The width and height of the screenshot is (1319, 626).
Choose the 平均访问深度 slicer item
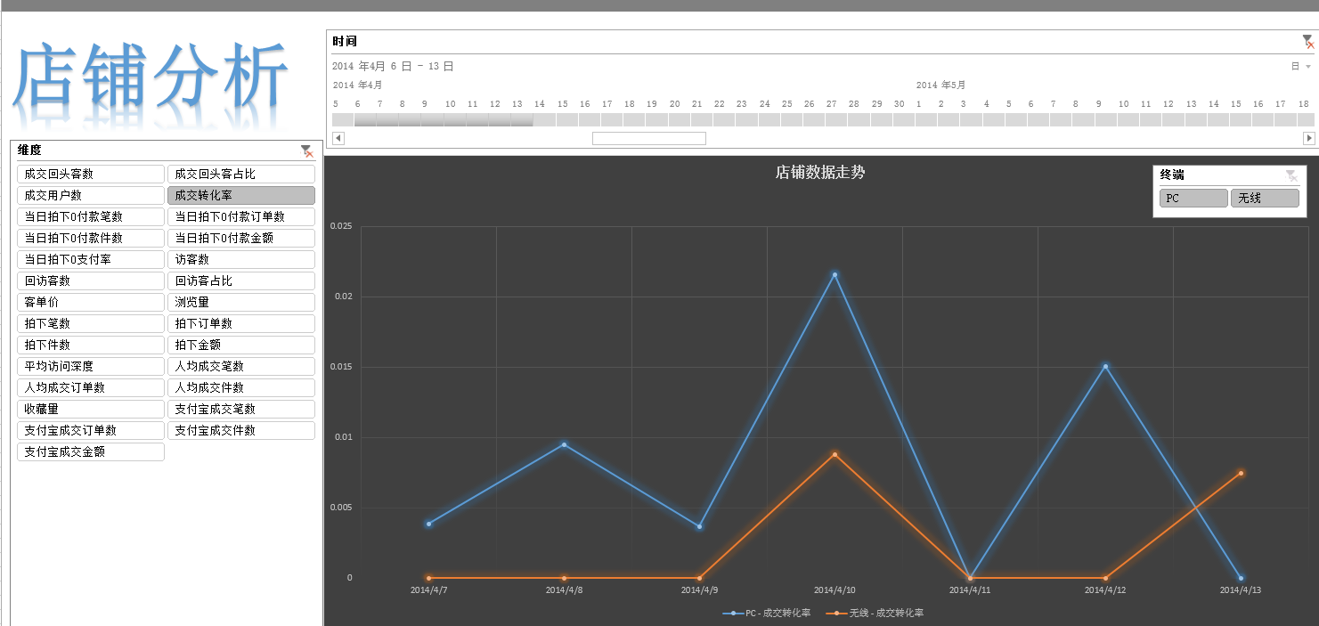point(91,367)
